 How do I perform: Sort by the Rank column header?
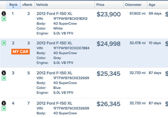tap(13, 5)
